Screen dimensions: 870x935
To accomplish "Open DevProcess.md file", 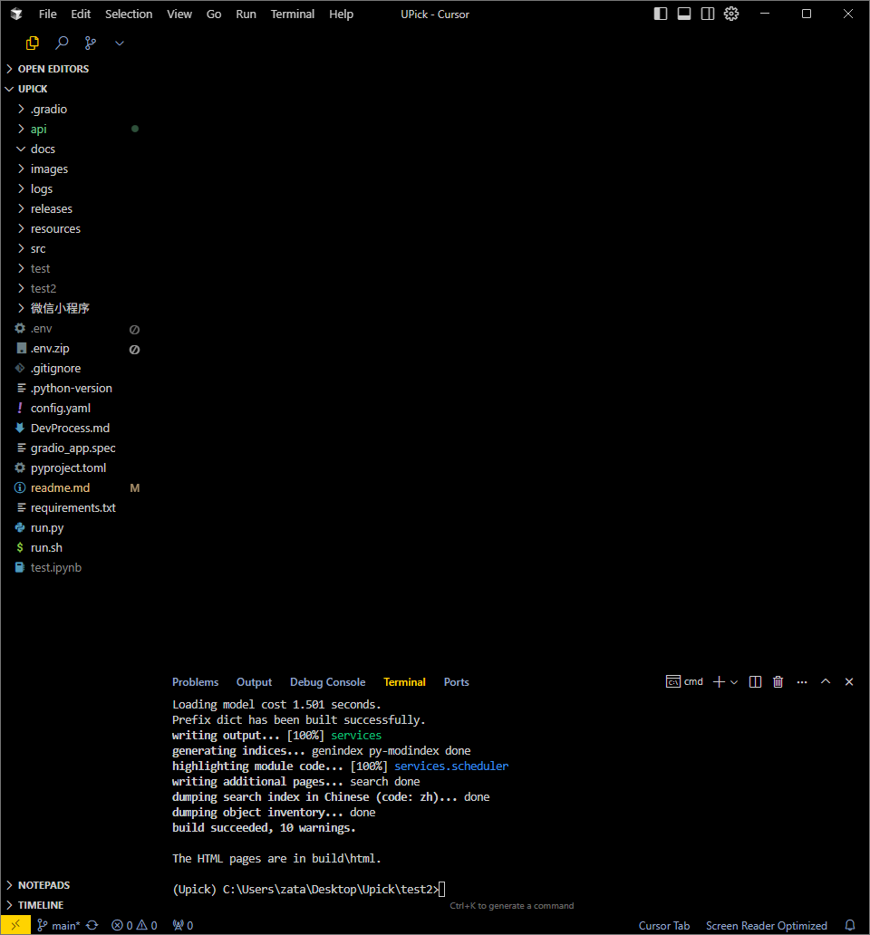I will 72,428.
